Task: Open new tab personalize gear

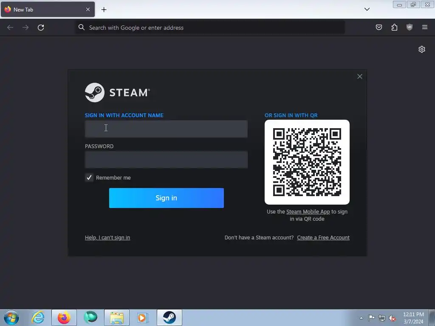Action: [x=422, y=49]
